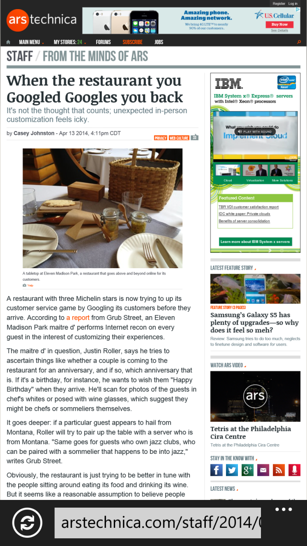Screen dimensions: 307x546
Task: Open the browser three-dot menu
Action: coord(283,510)
